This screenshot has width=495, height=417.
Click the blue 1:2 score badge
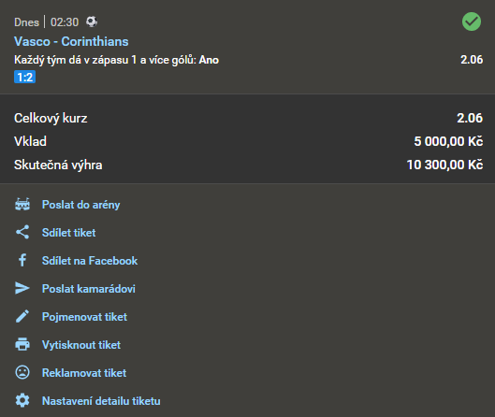click(x=24, y=77)
